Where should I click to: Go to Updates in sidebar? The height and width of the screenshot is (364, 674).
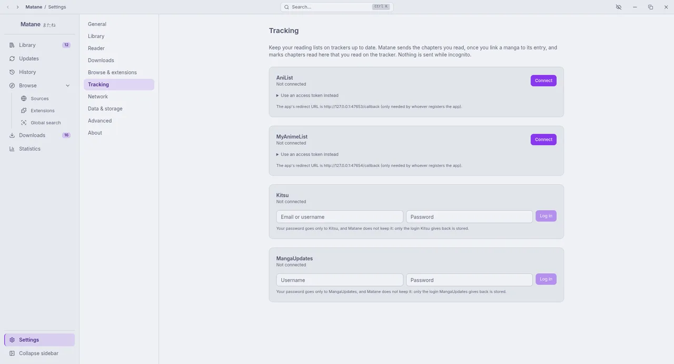point(39,58)
